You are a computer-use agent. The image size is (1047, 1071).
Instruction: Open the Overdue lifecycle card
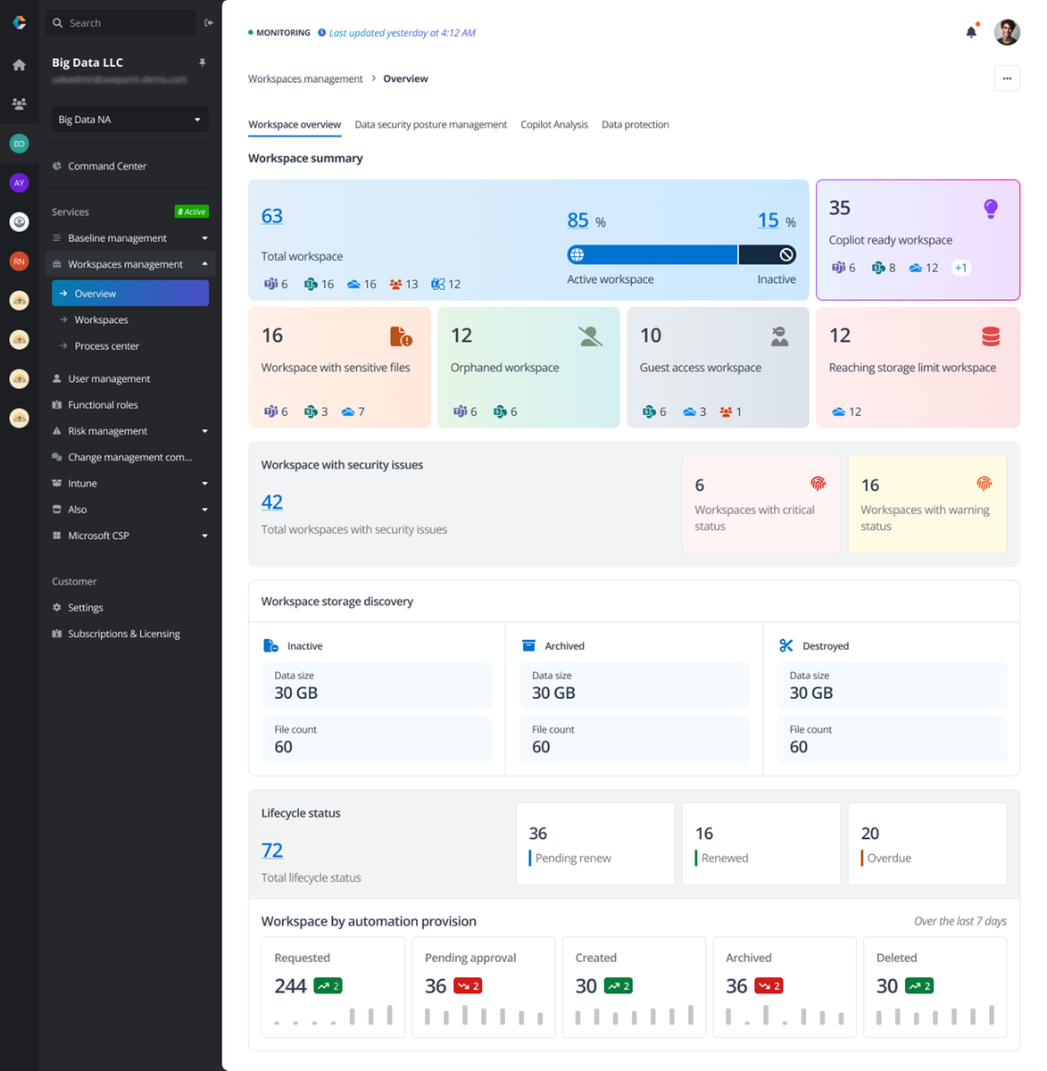pos(927,844)
